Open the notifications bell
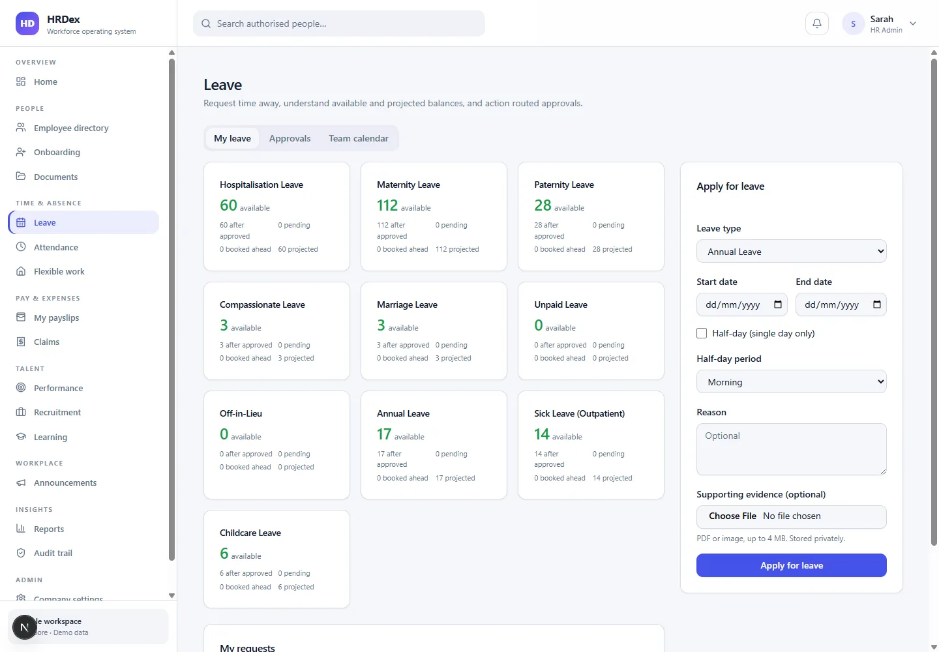939x652 pixels. click(x=817, y=23)
